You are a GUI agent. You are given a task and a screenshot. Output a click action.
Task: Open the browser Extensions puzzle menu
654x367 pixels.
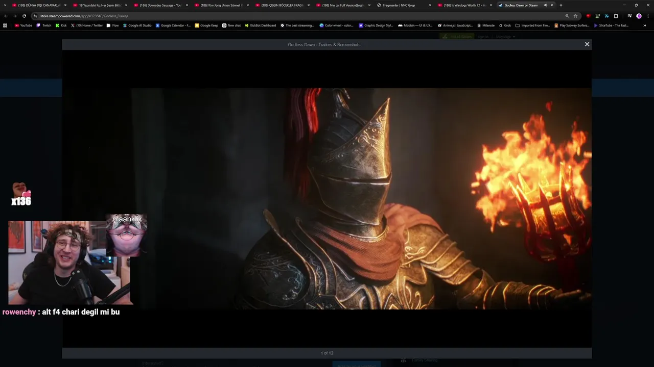[x=616, y=16]
